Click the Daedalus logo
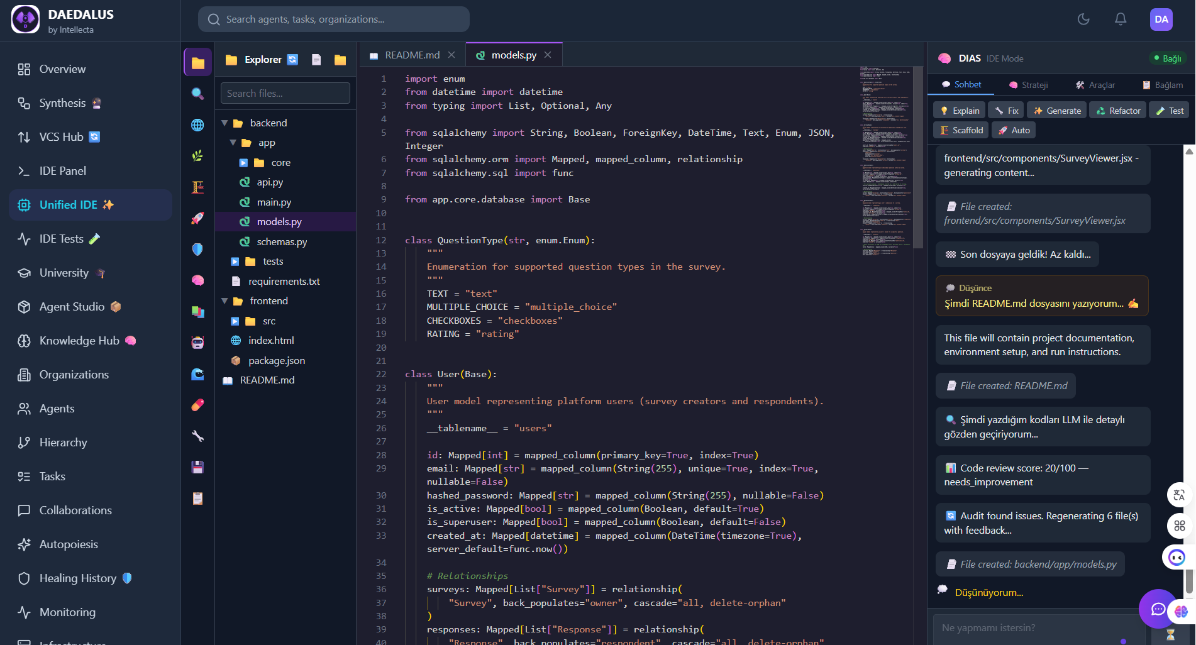Image resolution: width=1196 pixels, height=645 pixels. [x=25, y=19]
